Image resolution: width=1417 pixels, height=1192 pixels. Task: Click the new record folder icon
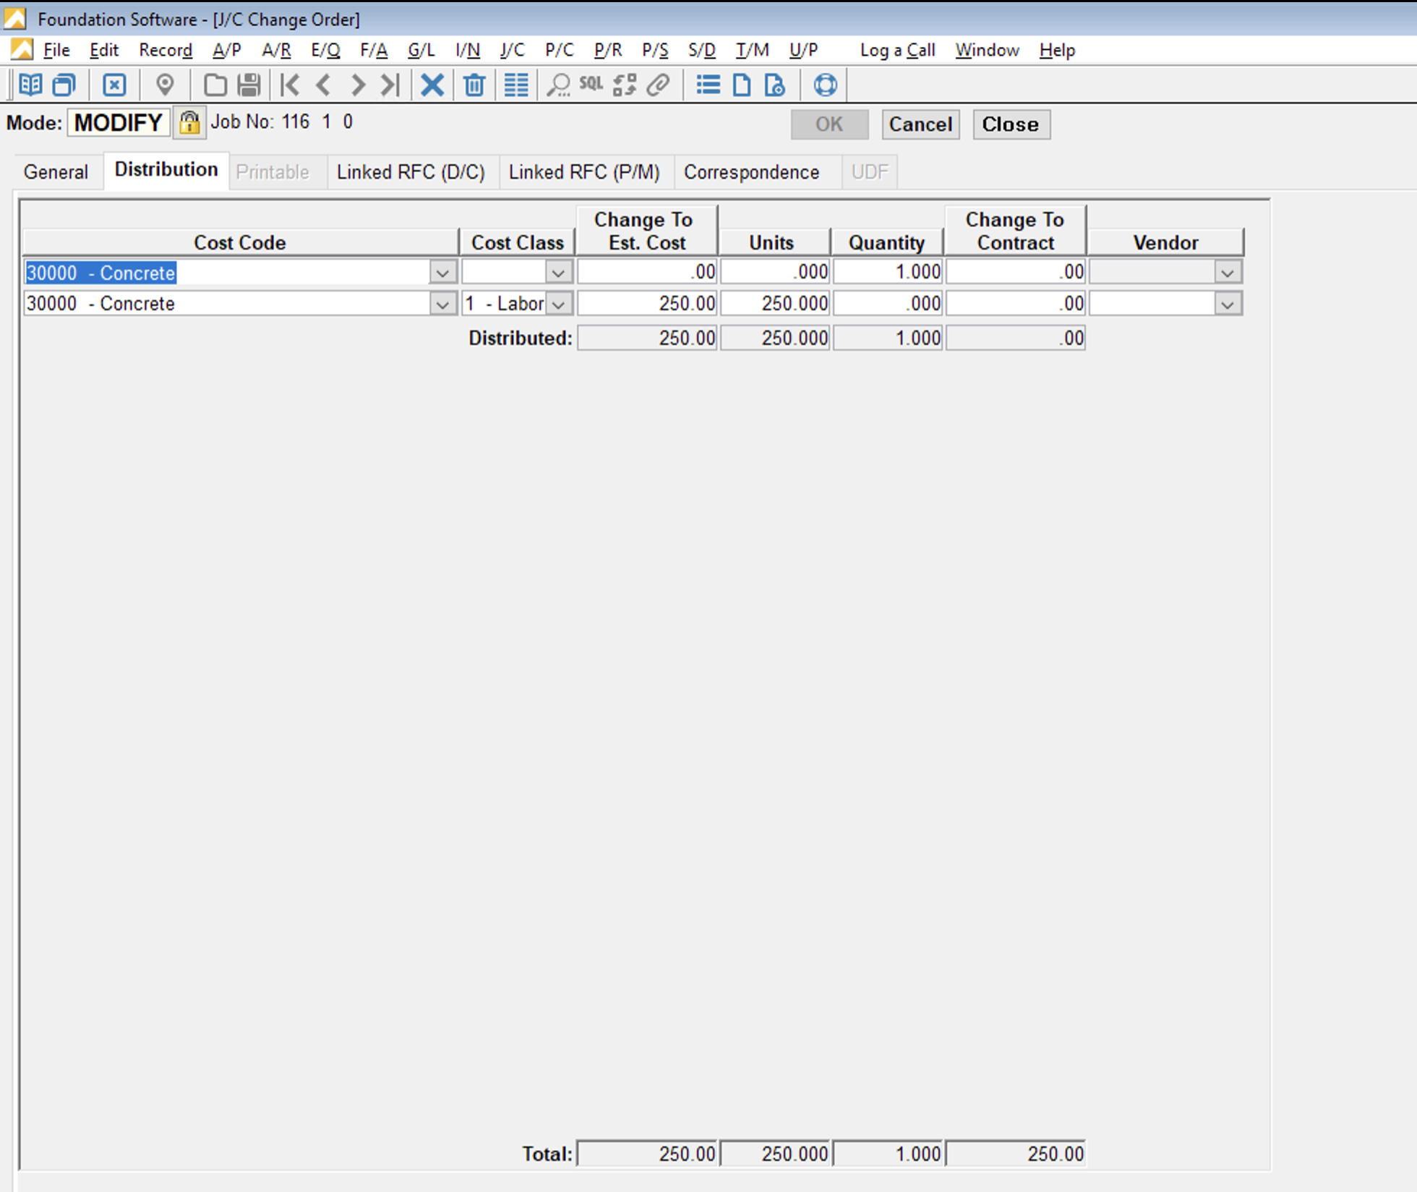tap(215, 85)
